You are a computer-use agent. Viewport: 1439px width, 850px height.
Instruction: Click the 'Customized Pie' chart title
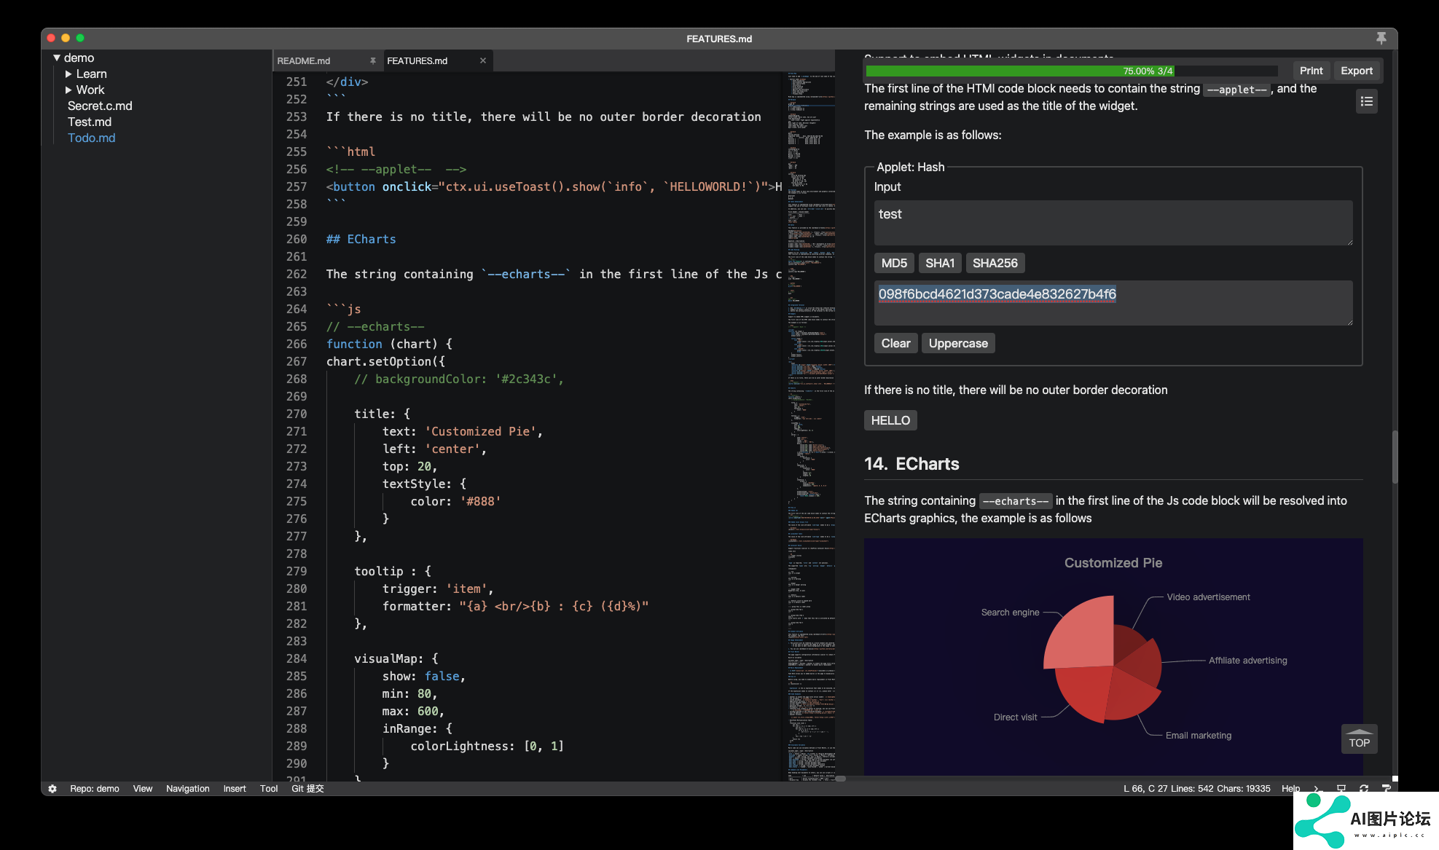click(1113, 563)
